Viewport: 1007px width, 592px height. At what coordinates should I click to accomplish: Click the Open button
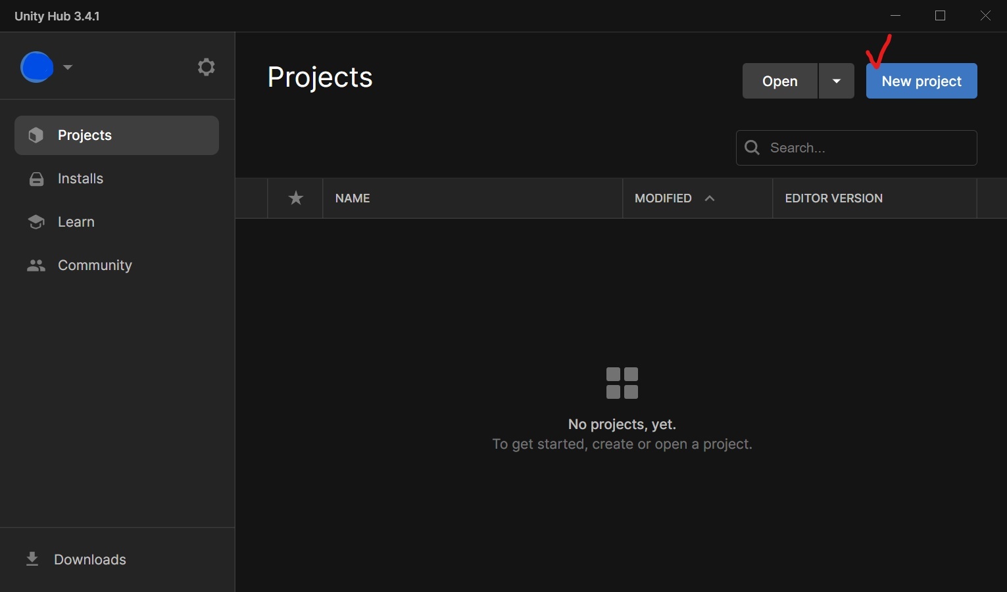pos(780,81)
